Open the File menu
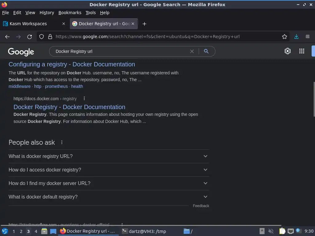Screen dimensions: 315x236 point(6,13)
